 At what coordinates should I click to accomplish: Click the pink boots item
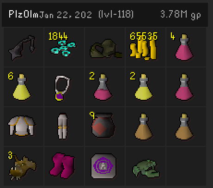62,166
